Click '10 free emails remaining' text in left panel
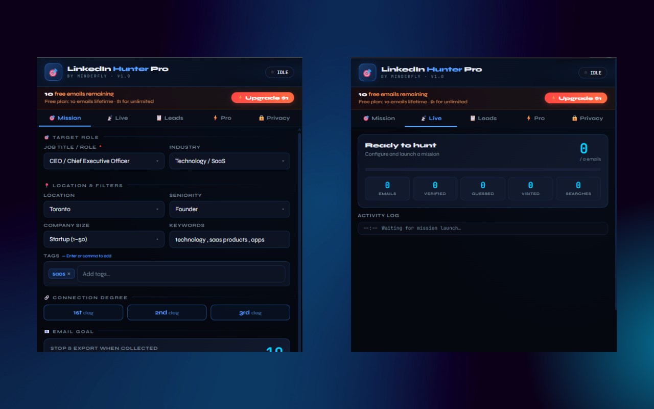Screen dimensions: 654x409 [x=79, y=94]
